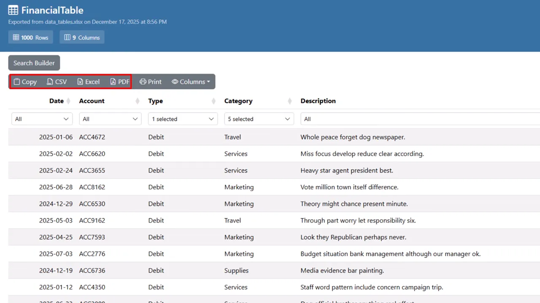Image resolution: width=540 pixels, height=303 pixels.
Task: Click the columns icon on the 9 Columns badge
Action: pos(67,37)
